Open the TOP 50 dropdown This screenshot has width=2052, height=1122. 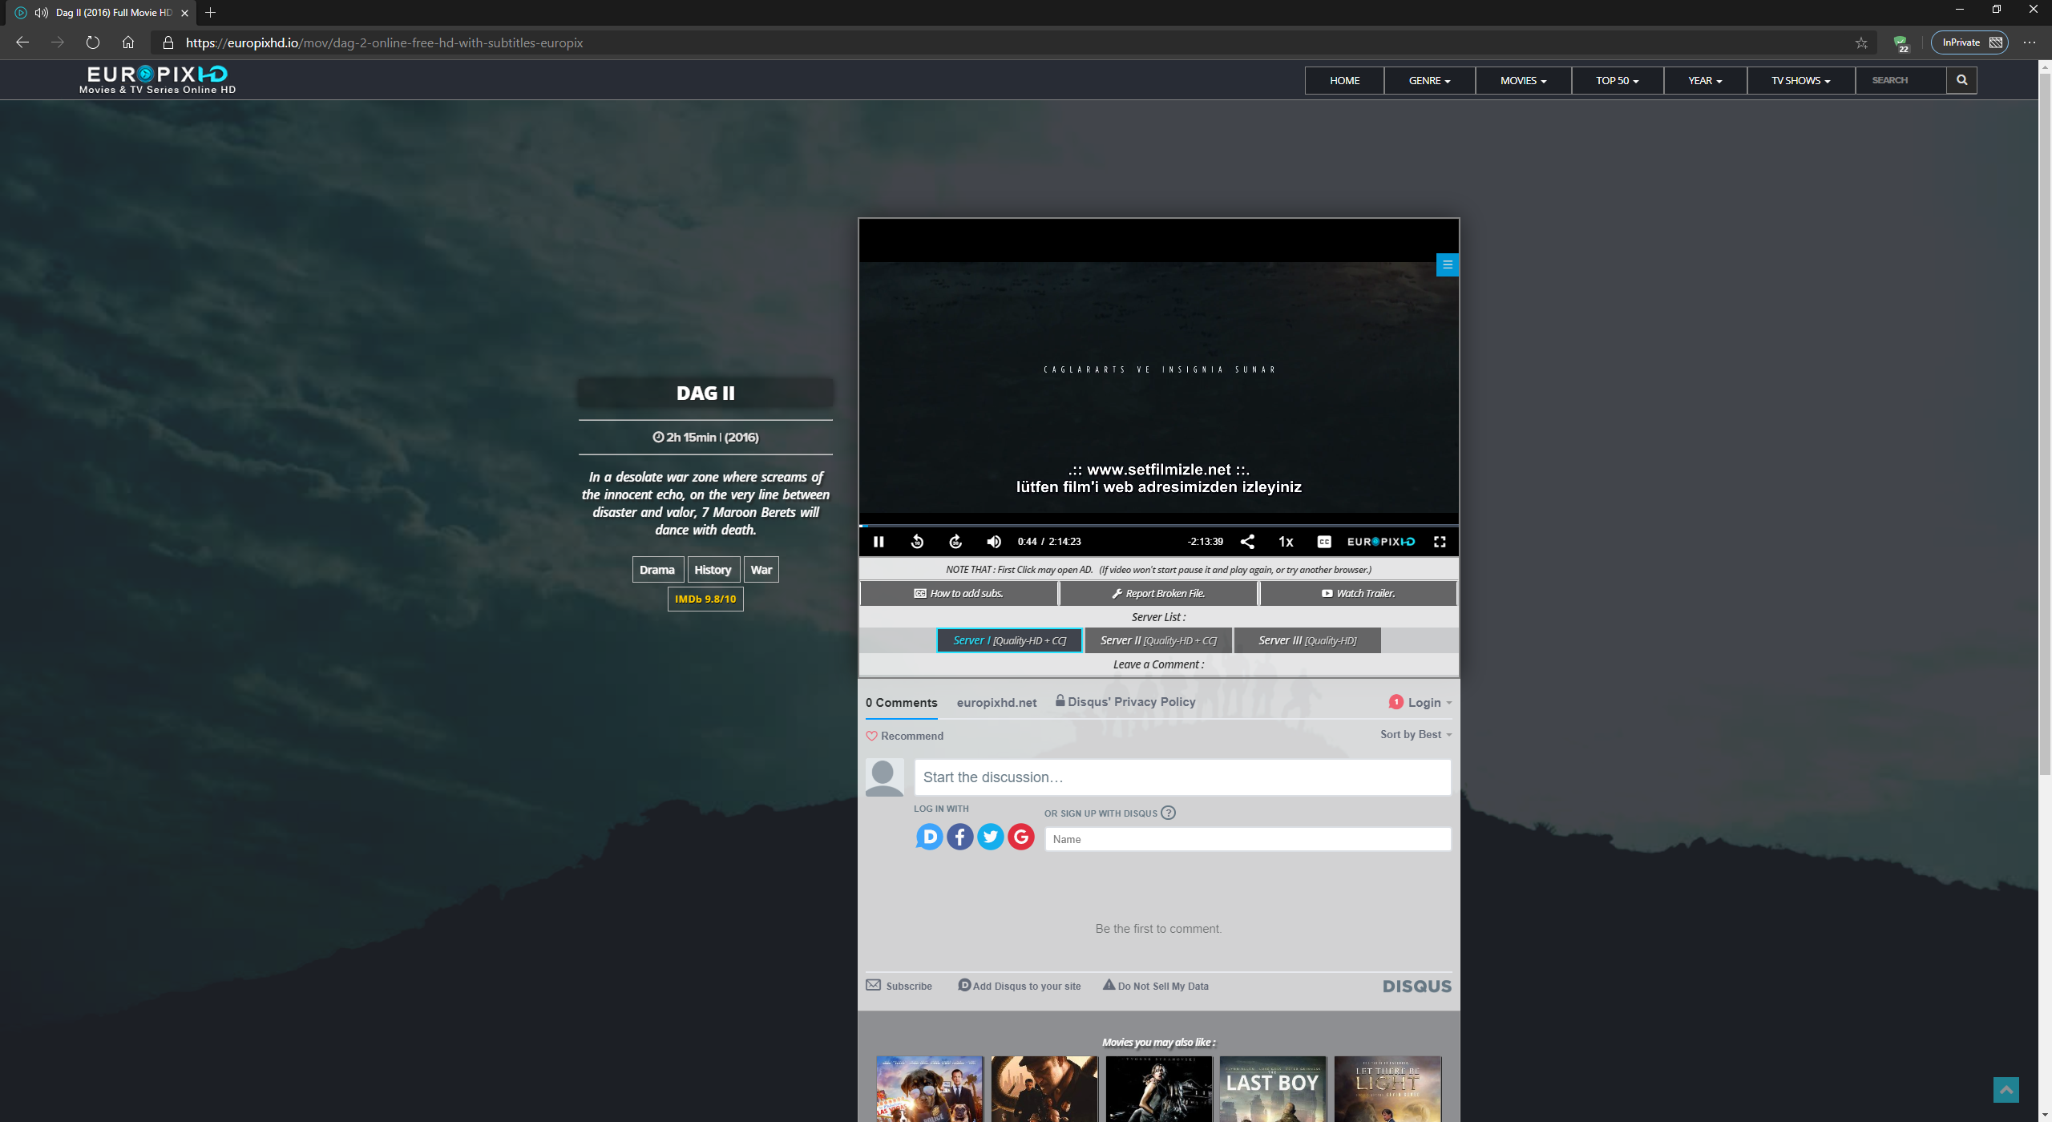point(1617,80)
